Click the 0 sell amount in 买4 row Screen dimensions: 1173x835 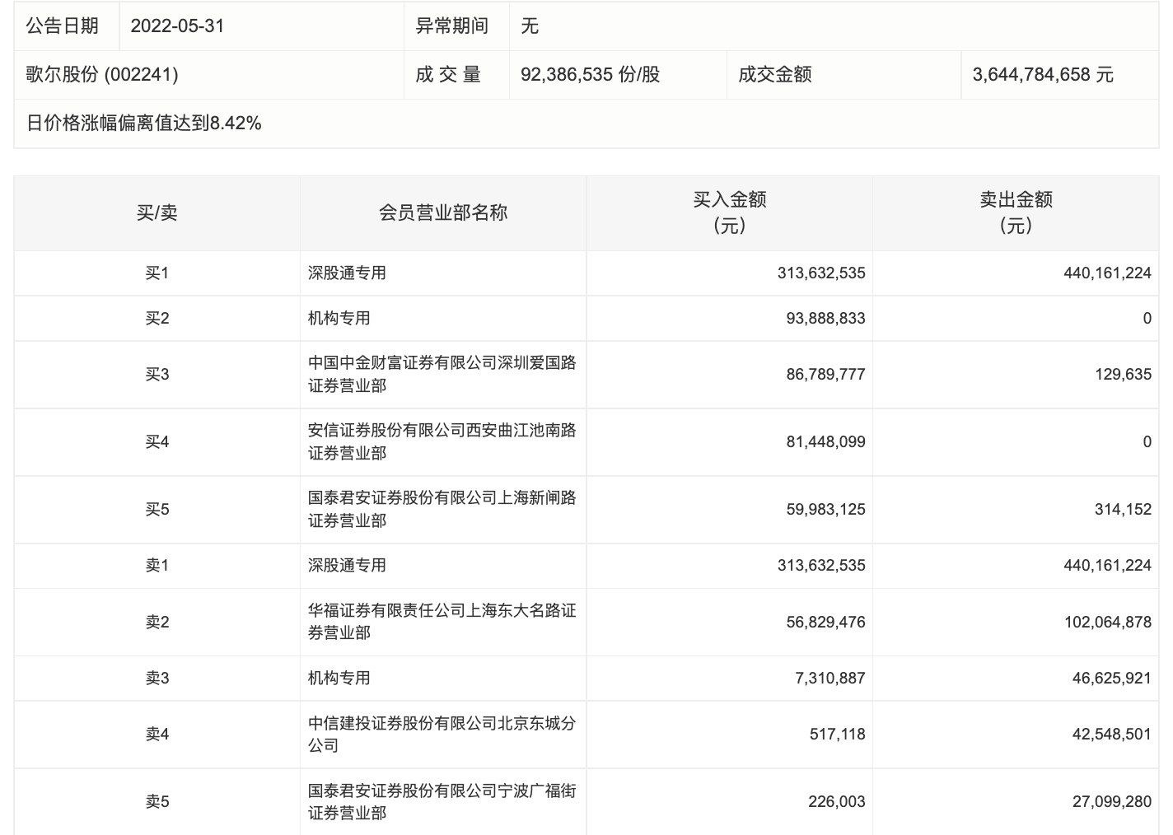point(1147,441)
